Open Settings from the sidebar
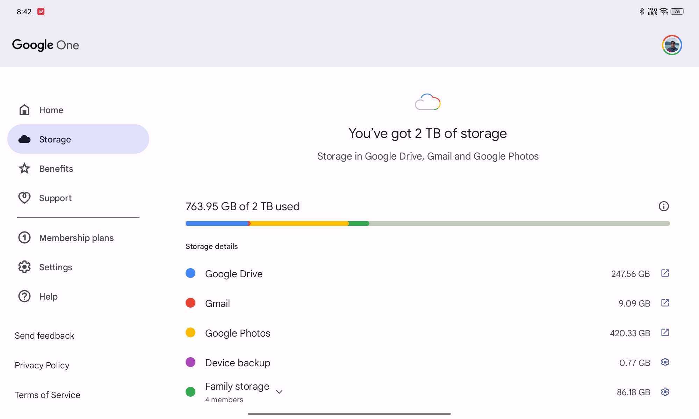 click(x=56, y=267)
